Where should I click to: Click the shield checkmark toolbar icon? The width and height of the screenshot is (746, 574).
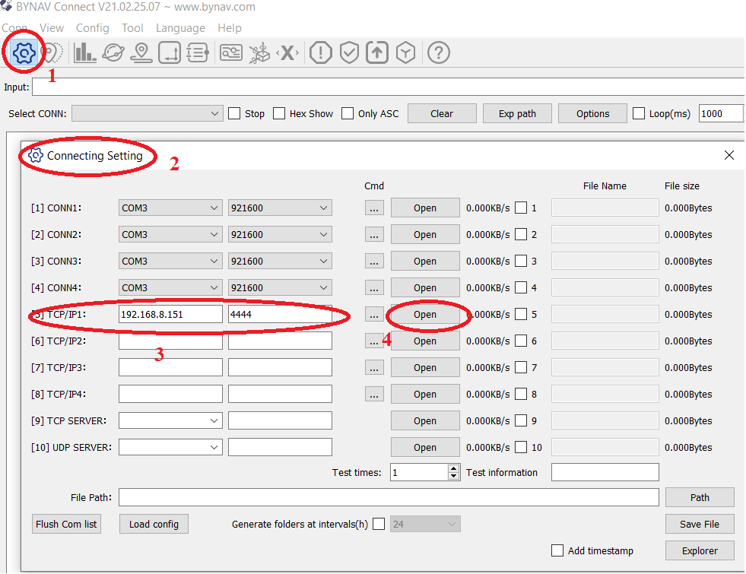349,52
